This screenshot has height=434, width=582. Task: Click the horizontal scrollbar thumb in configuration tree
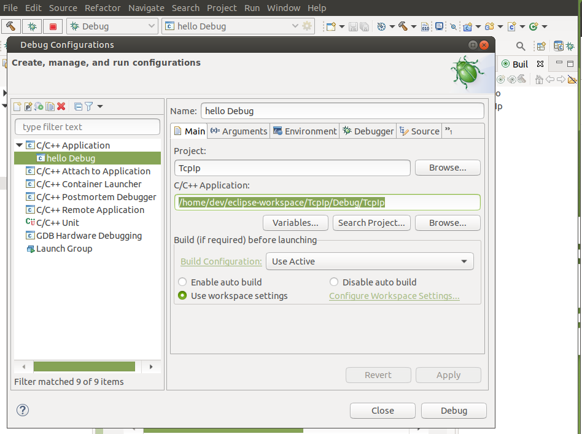84,366
